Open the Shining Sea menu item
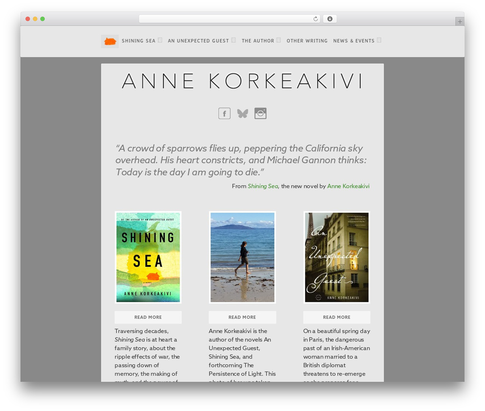 point(139,41)
